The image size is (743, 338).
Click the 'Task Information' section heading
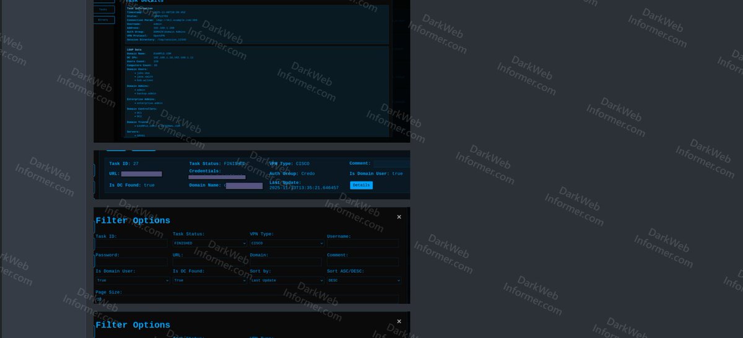(x=140, y=9)
